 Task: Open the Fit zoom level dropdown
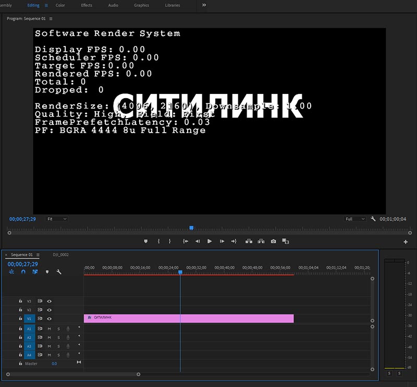[x=56, y=219]
